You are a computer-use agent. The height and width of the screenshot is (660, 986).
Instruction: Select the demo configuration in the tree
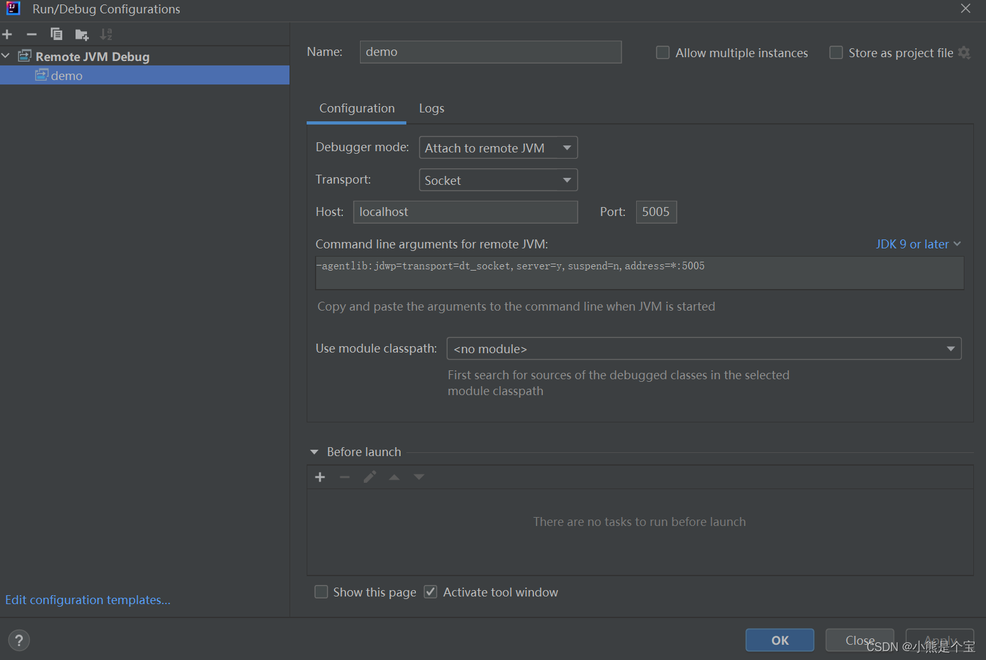[x=65, y=75]
